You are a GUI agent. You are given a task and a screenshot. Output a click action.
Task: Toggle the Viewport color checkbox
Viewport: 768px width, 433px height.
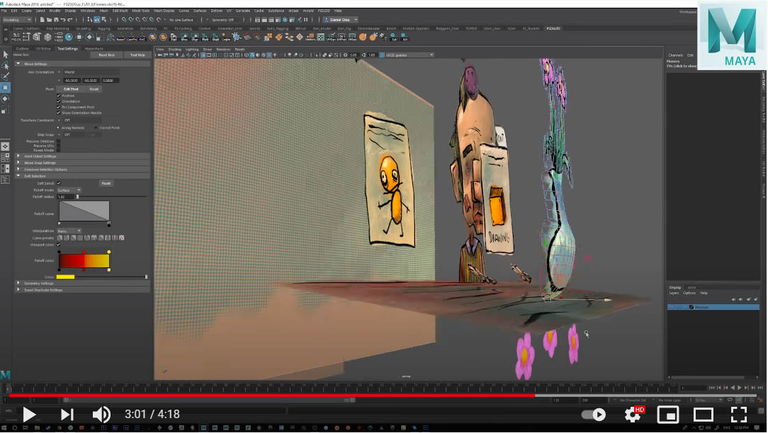[x=59, y=245]
